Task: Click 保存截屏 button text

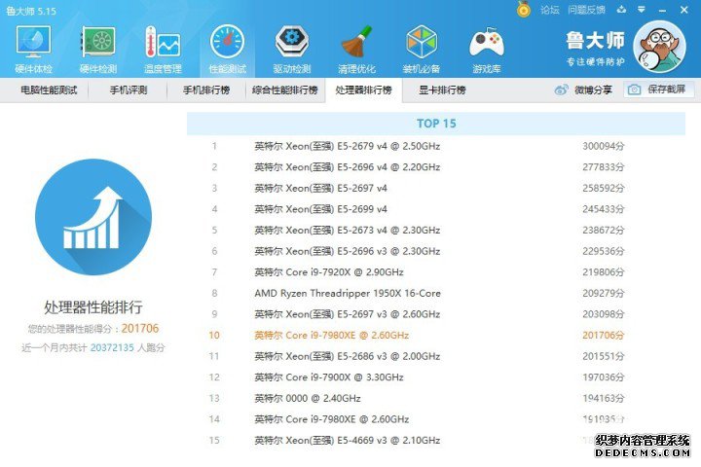Action: tap(666, 90)
